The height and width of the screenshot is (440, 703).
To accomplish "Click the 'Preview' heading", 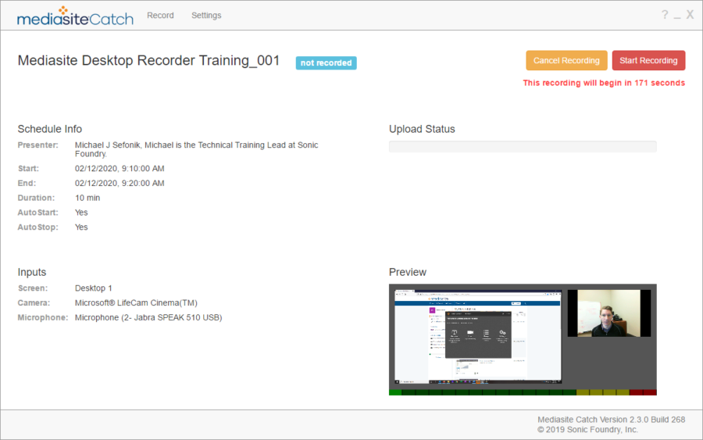I will [x=408, y=272].
